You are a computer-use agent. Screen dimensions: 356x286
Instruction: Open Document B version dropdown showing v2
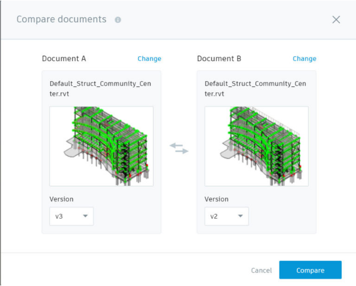226,216
